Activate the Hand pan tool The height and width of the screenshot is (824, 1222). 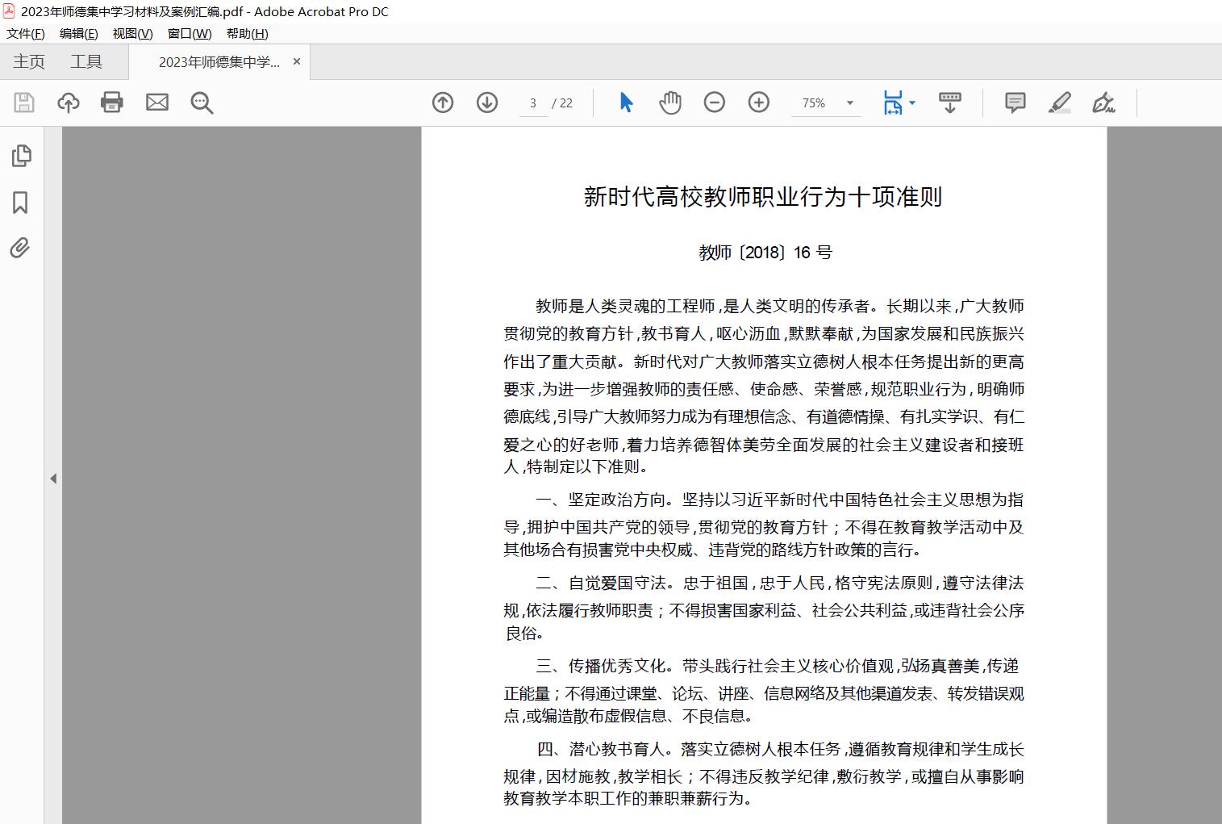click(670, 102)
